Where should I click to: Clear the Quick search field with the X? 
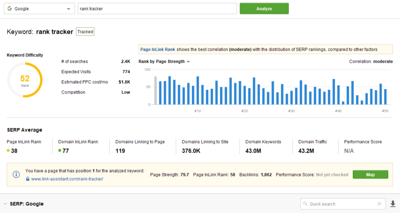pyautogui.click(x=379, y=204)
